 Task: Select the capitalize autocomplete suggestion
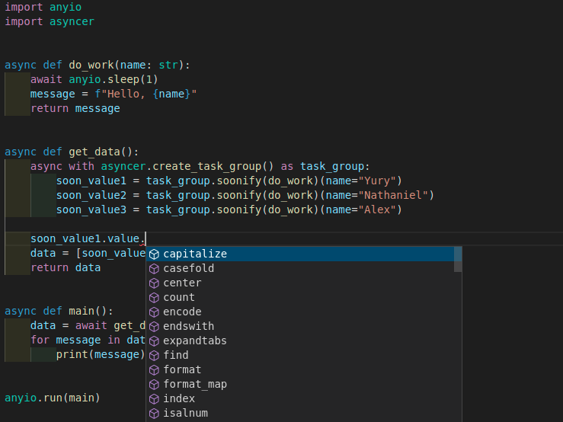[x=195, y=254]
